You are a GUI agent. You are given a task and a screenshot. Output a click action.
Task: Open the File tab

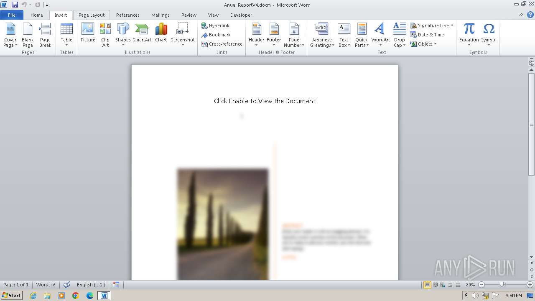[x=12, y=15]
